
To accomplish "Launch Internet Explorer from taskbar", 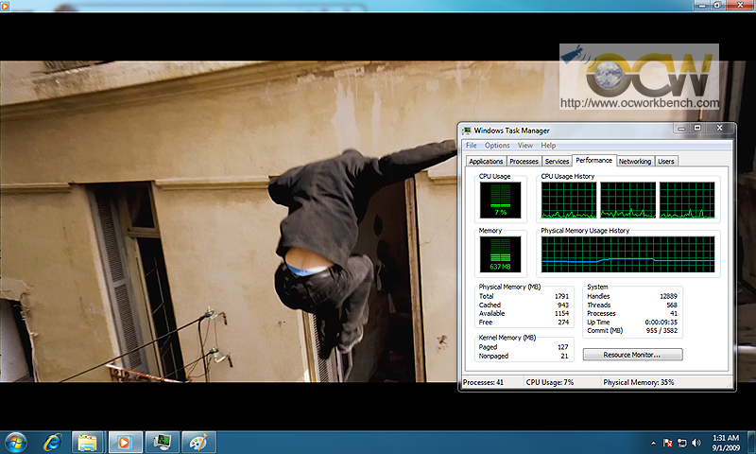I will (x=52, y=443).
